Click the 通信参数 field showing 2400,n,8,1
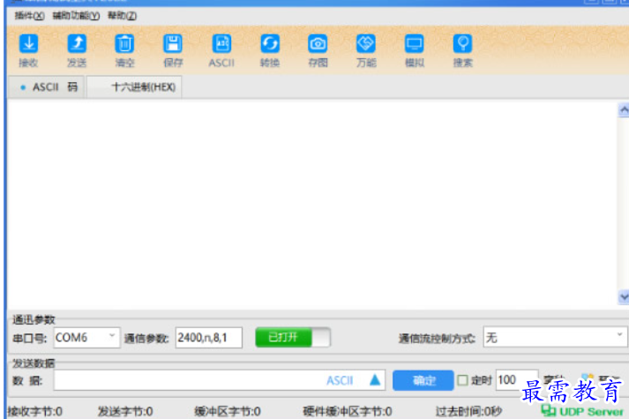The height and width of the screenshot is (419, 629). [x=208, y=338]
